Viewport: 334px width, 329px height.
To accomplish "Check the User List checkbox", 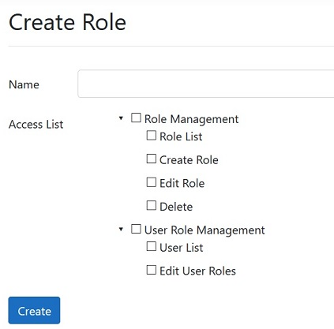I will point(152,246).
